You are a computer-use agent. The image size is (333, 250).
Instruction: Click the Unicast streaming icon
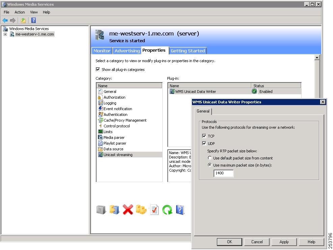tap(101, 154)
